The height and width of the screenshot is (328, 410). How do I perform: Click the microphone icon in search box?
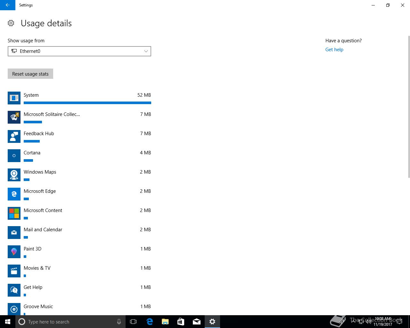click(119, 322)
